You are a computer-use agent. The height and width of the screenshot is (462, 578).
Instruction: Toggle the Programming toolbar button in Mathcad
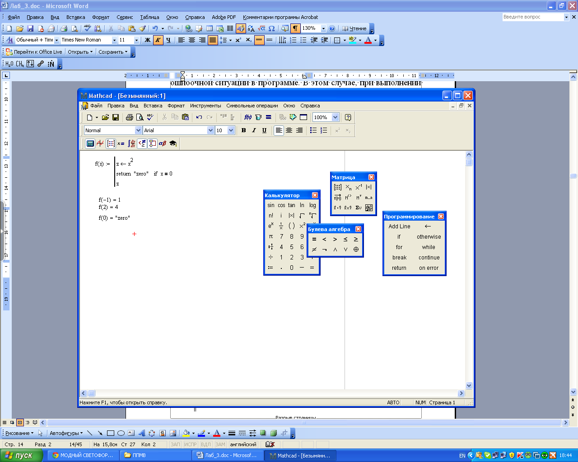point(152,143)
